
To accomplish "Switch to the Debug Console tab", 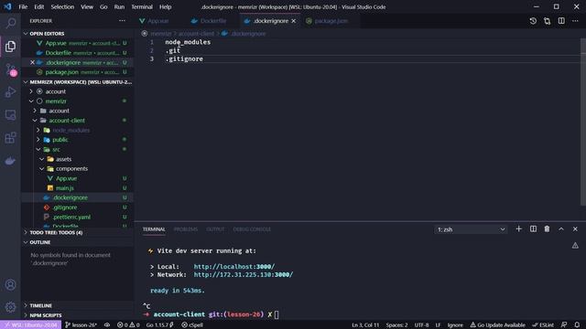I will pos(252,229).
